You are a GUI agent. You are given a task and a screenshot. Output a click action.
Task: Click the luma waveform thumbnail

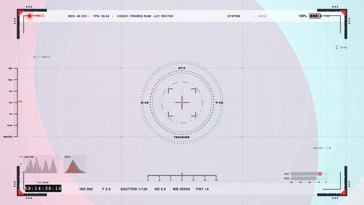tap(40, 164)
